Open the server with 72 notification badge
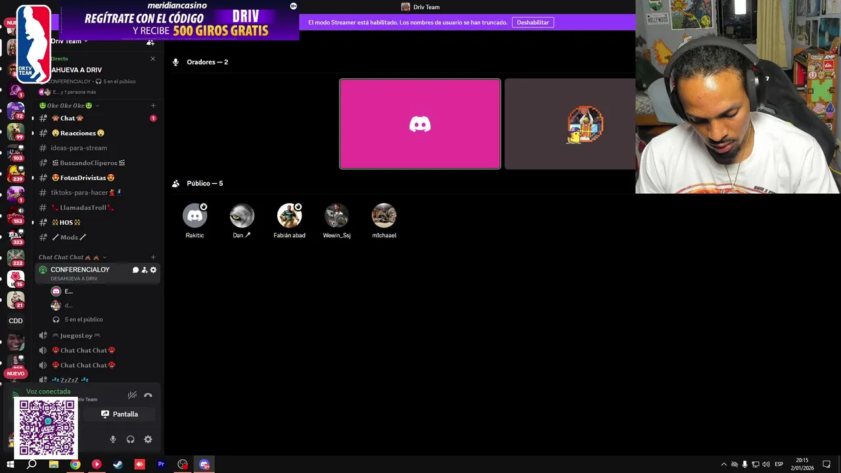Image resolution: width=841 pixels, height=473 pixels. [x=16, y=110]
